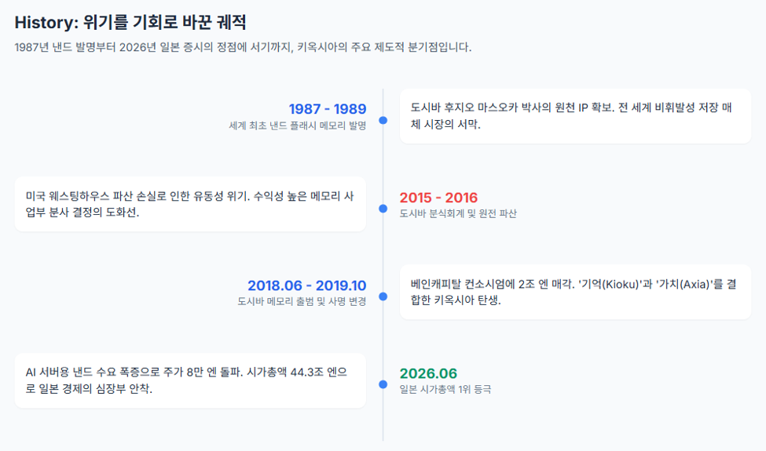Viewport: 766px width, 451px height.
Task: Click the blue '1987 - 1989' date heading
Action: [328, 109]
